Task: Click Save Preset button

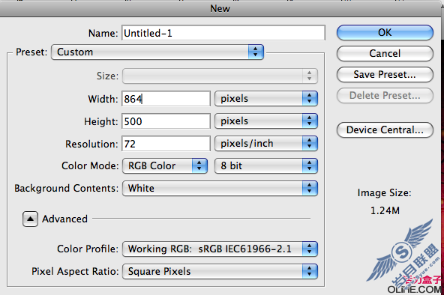Action: pyautogui.click(x=385, y=75)
